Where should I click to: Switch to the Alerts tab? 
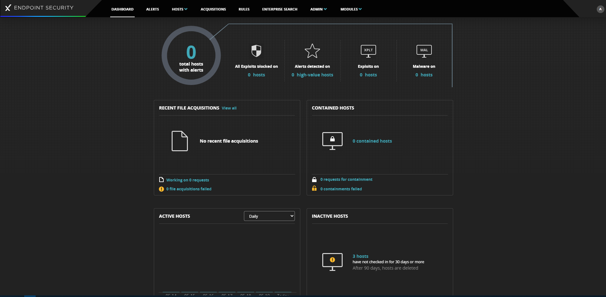point(153,9)
